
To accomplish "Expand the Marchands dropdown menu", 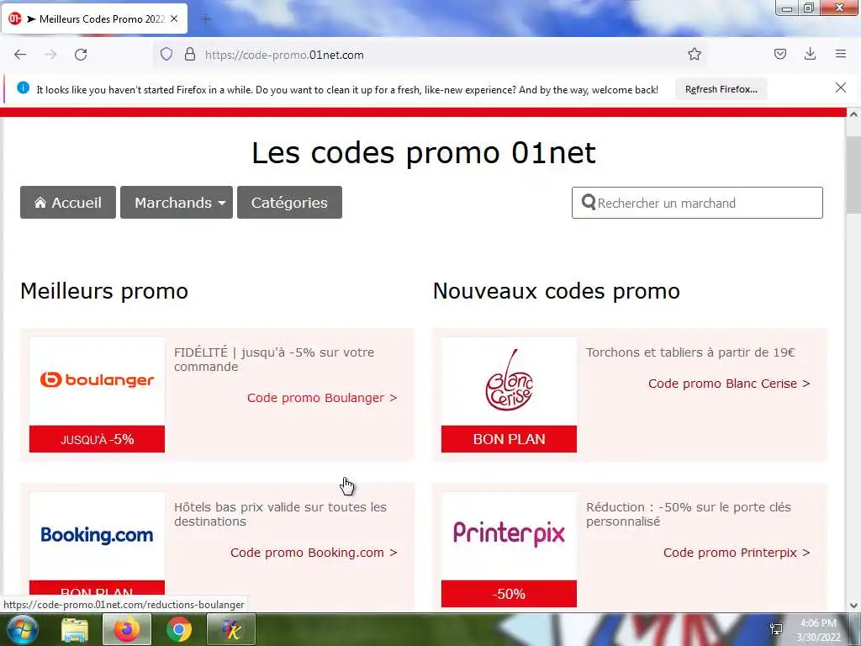I will pyautogui.click(x=177, y=202).
